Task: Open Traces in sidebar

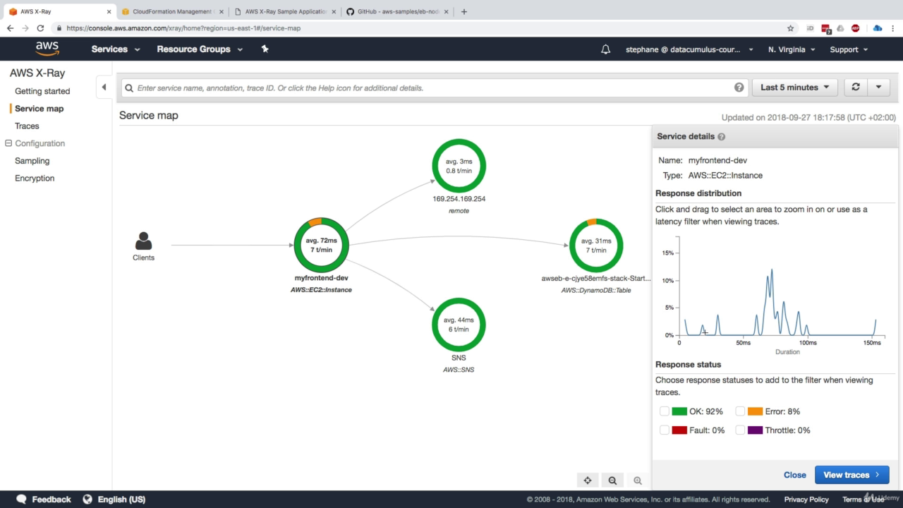Action: tap(27, 126)
